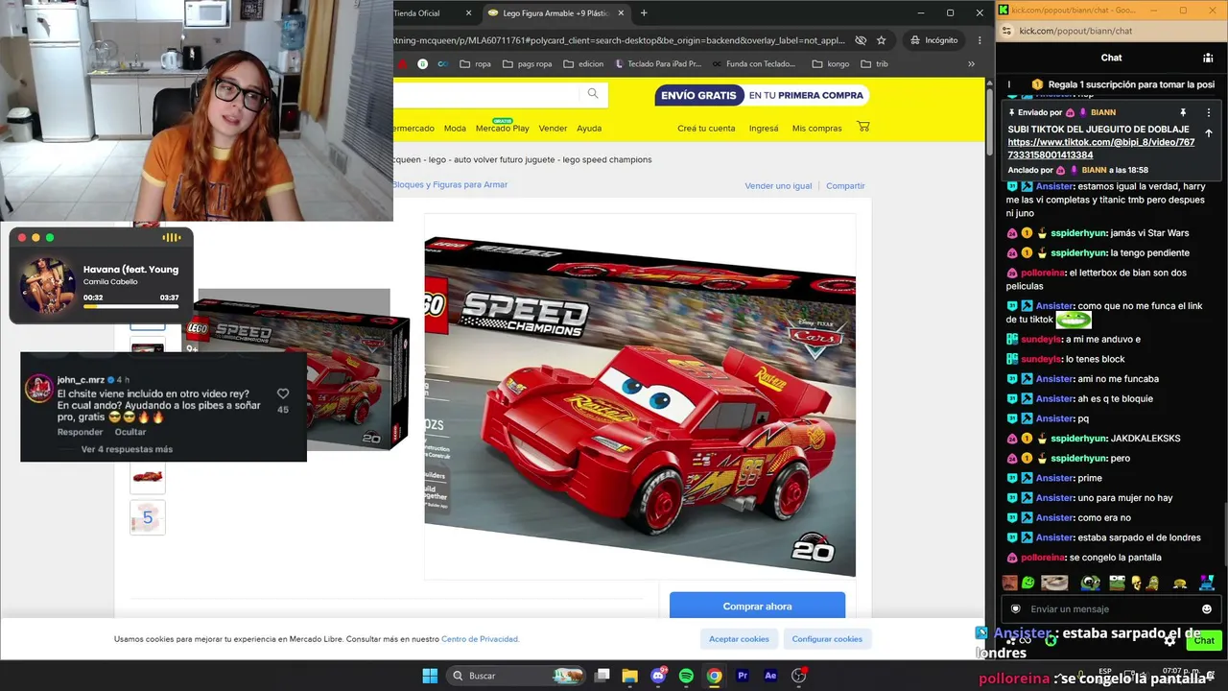This screenshot has height=691, width=1228.
Task: Go to the Vender menu item
Action: 553,128
